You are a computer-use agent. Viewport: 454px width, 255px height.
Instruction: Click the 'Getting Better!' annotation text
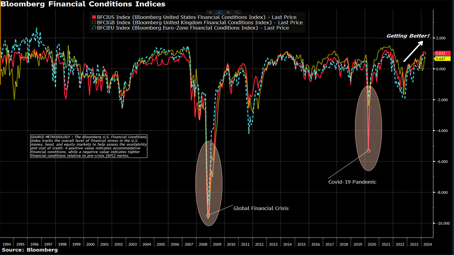tap(408, 36)
